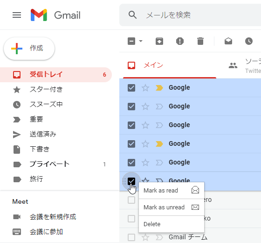Uncheck the third Google mail checkbox

[x=131, y=125]
